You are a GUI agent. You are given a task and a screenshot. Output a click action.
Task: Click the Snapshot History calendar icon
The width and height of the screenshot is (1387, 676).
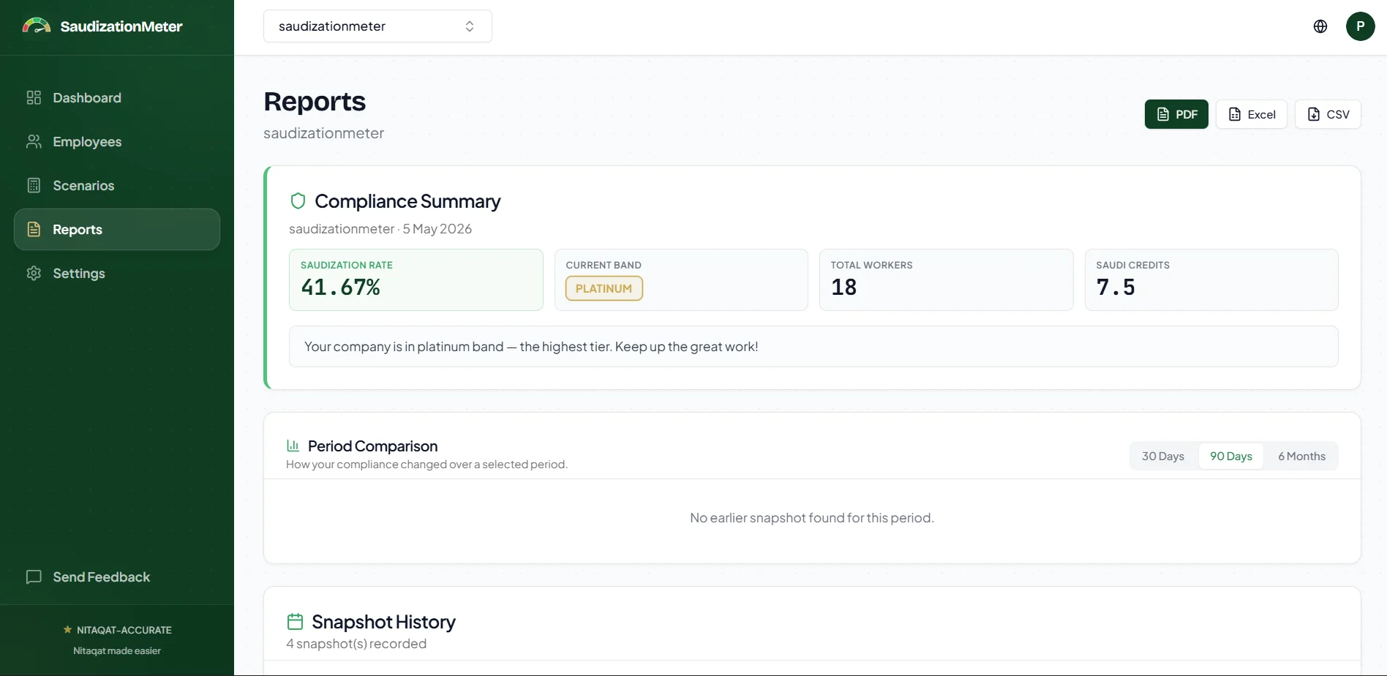[295, 622]
